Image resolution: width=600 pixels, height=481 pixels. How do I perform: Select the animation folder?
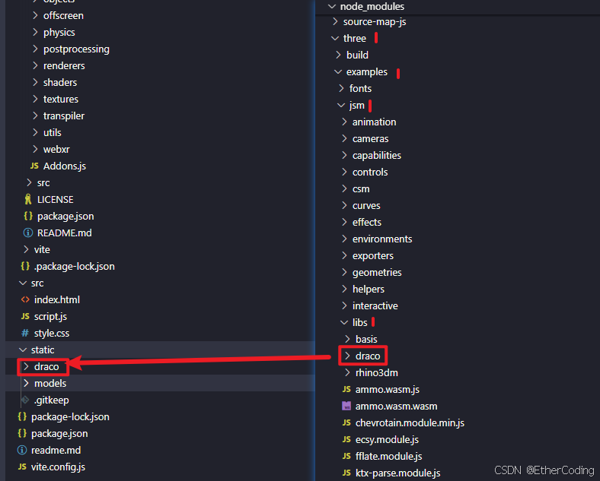pyautogui.click(x=374, y=122)
